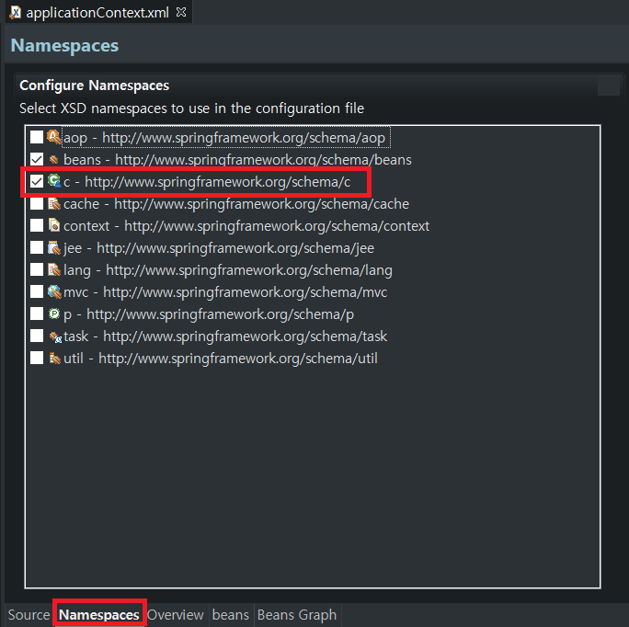Enable the context namespace checkbox
Screen dimensions: 629x627
point(37,225)
